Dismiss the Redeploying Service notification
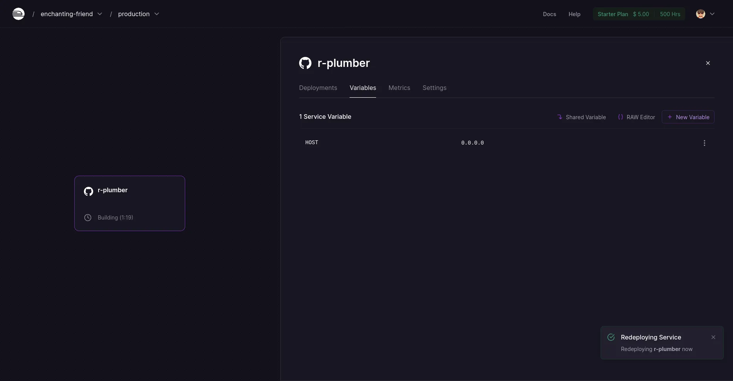733x381 pixels. 713,337
